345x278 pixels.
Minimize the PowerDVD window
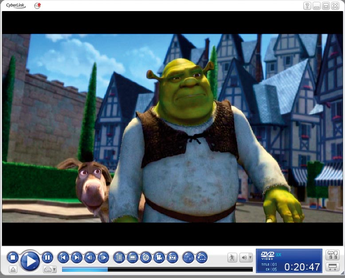click(x=316, y=6)
